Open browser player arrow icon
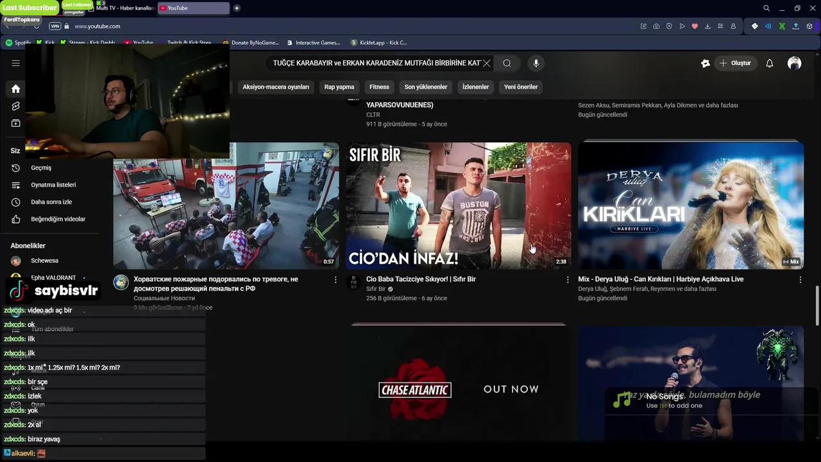The height and width of the screenshot is (462, 821). [x=682, y=26]
